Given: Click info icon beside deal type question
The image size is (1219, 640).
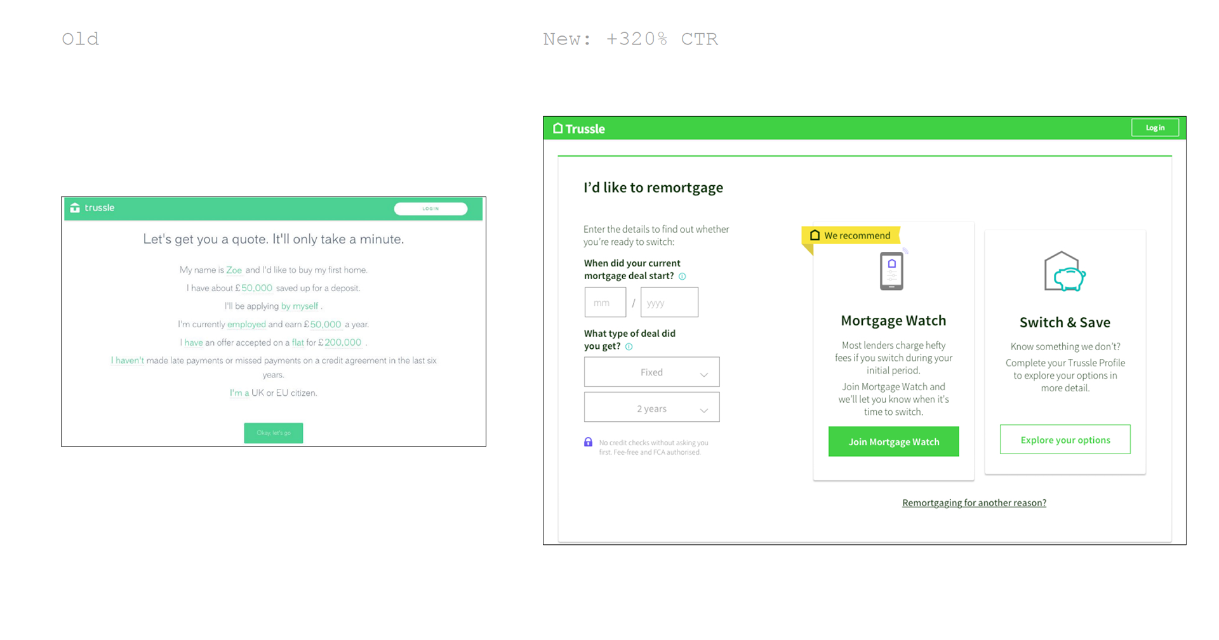Looking at the screenshot, I should [x=629, y=347].
